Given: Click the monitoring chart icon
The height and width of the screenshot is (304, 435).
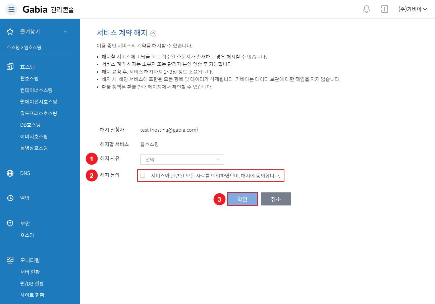Looking at the screenshot, I should coord(10,260).
